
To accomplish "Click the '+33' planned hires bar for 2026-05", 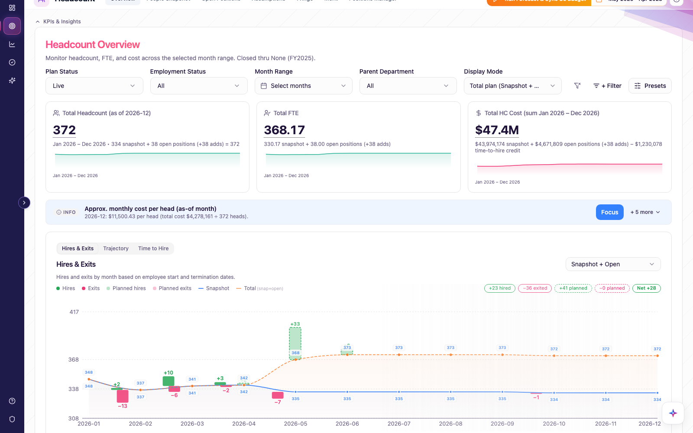I will pos(295,343).
